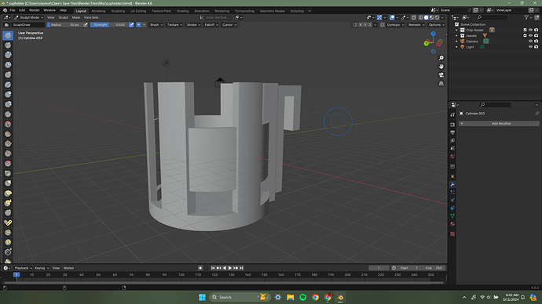The height and width of the screenshot is (304, 542).
Task: Expand the Clip Holder collection
Action: coord(456,30)
